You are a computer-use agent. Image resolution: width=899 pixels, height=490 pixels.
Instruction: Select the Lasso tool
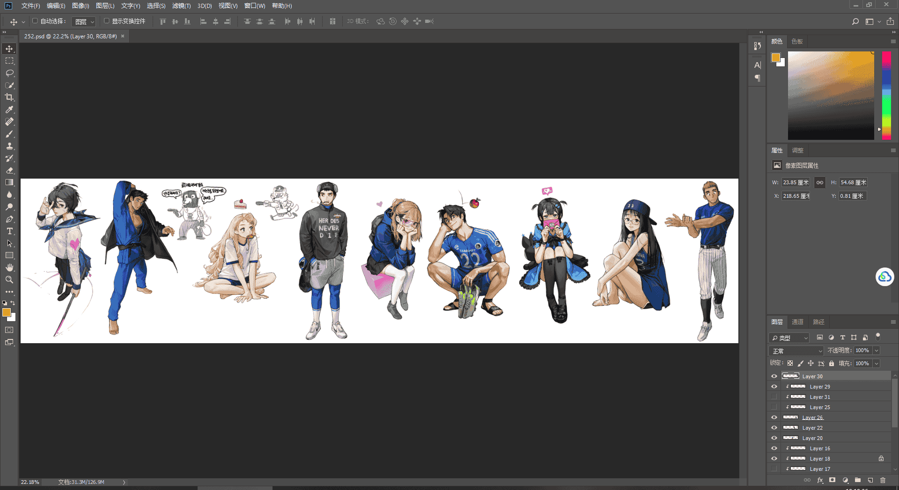tap(9, 73)
